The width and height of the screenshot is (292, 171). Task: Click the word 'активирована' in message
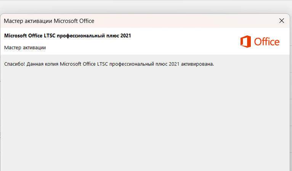[197, 64]
